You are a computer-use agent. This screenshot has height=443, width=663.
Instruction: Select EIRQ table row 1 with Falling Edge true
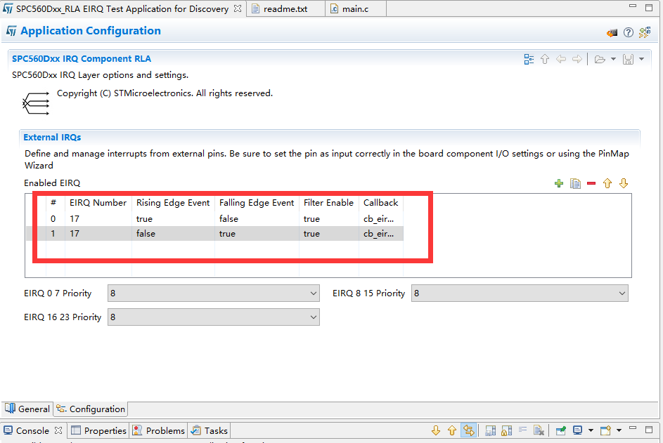click(x=215, y=234)
